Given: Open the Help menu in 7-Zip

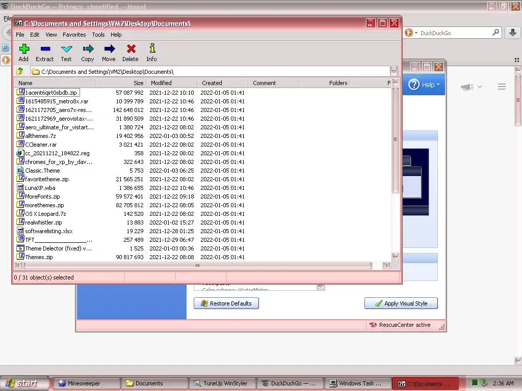Looking at the screenshot, I should pos(116,35).
